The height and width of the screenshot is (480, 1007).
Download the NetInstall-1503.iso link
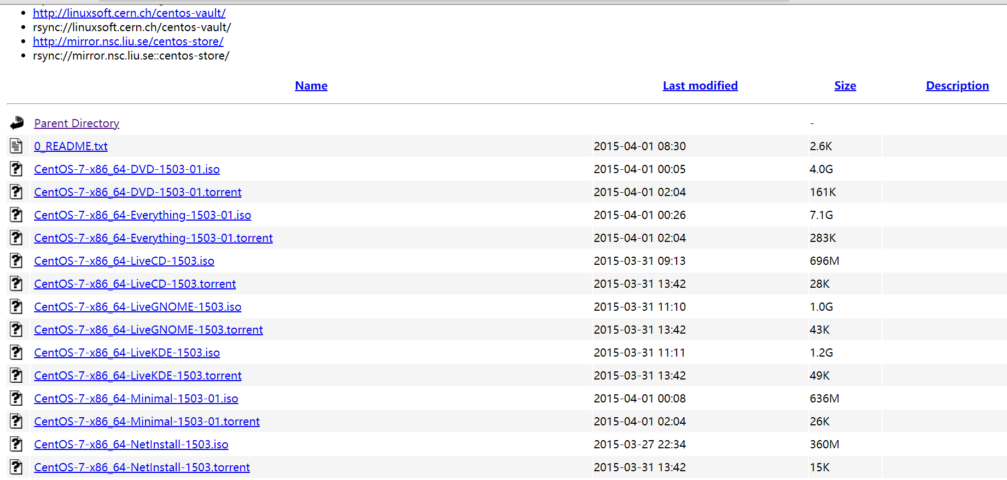[131, 445]
